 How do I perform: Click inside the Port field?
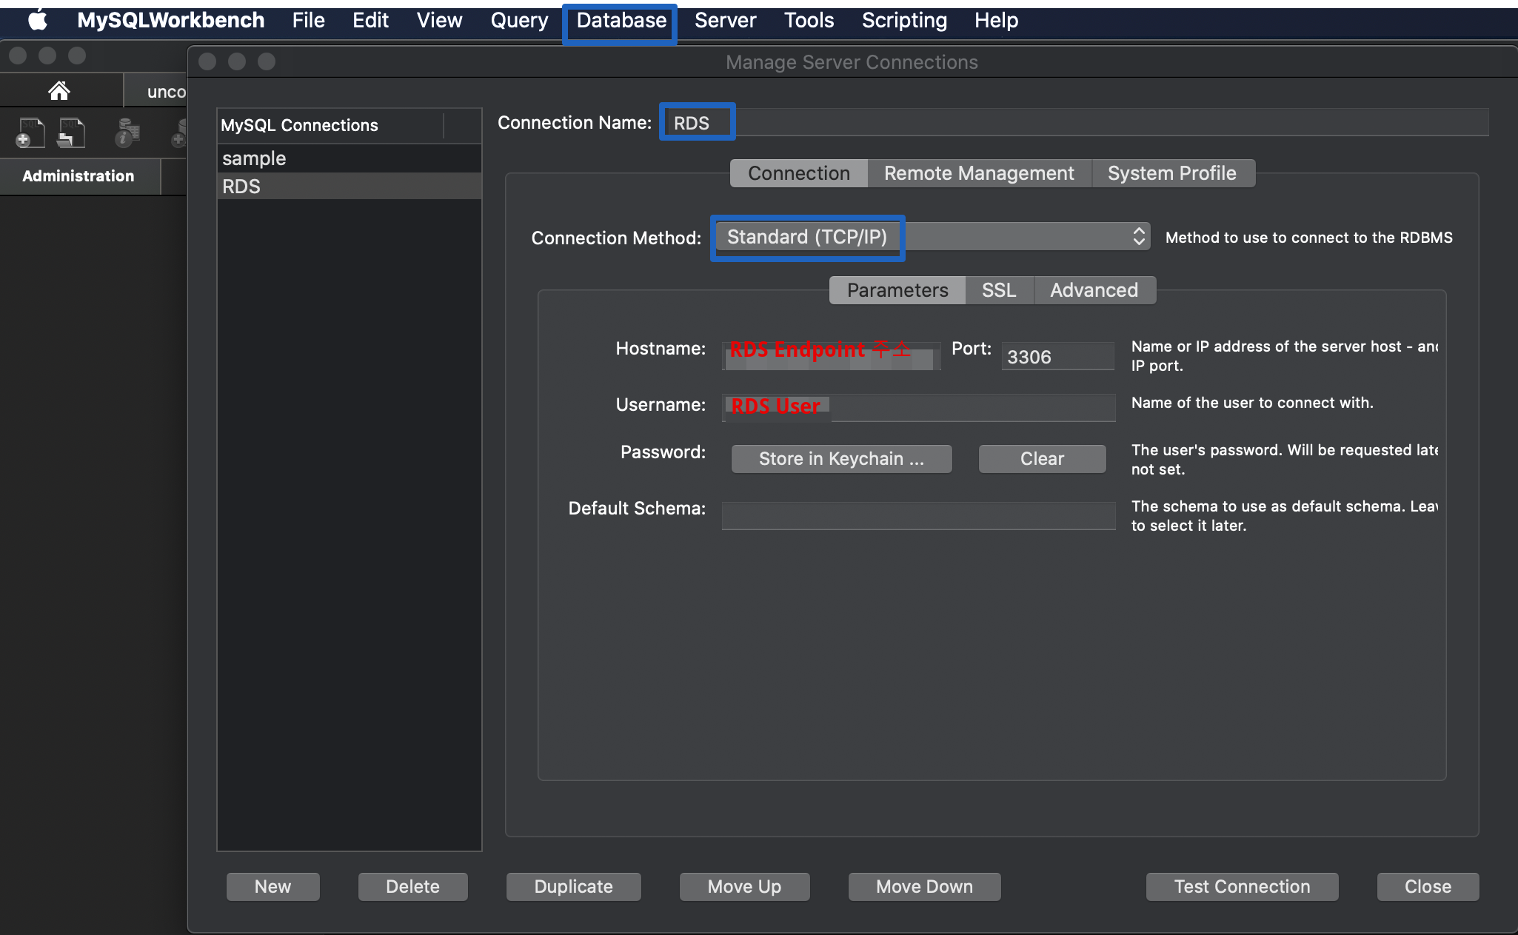coord(1057,356)
